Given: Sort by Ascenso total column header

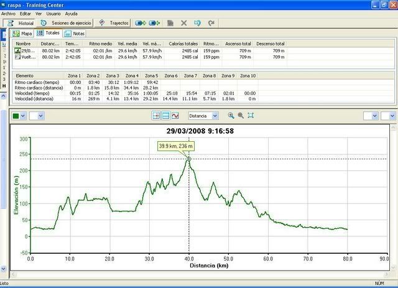Looking at the screenshot, I should [x=237, y=44].
